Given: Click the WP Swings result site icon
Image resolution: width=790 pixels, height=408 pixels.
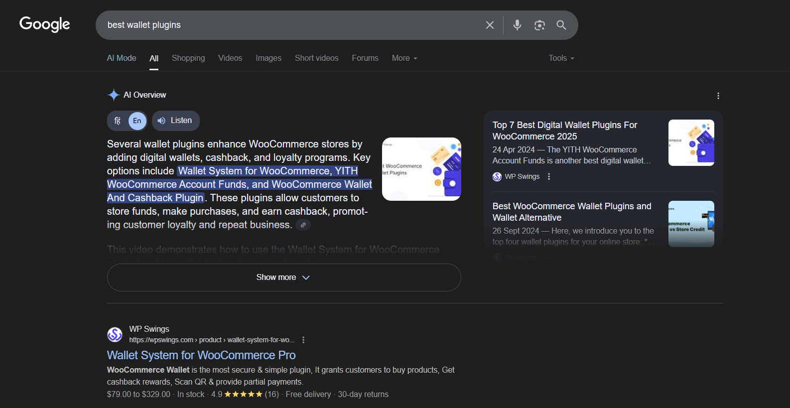Looking at the screenshot, I should 115,334.
